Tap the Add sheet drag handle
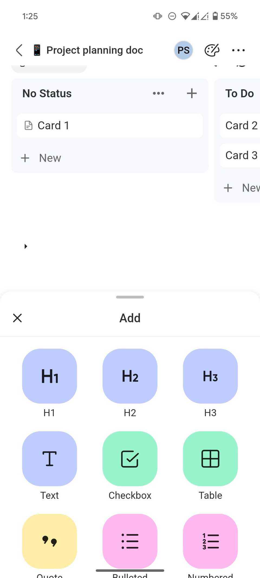Viewport: 260px width, 578px height. (x=130, y=297)
